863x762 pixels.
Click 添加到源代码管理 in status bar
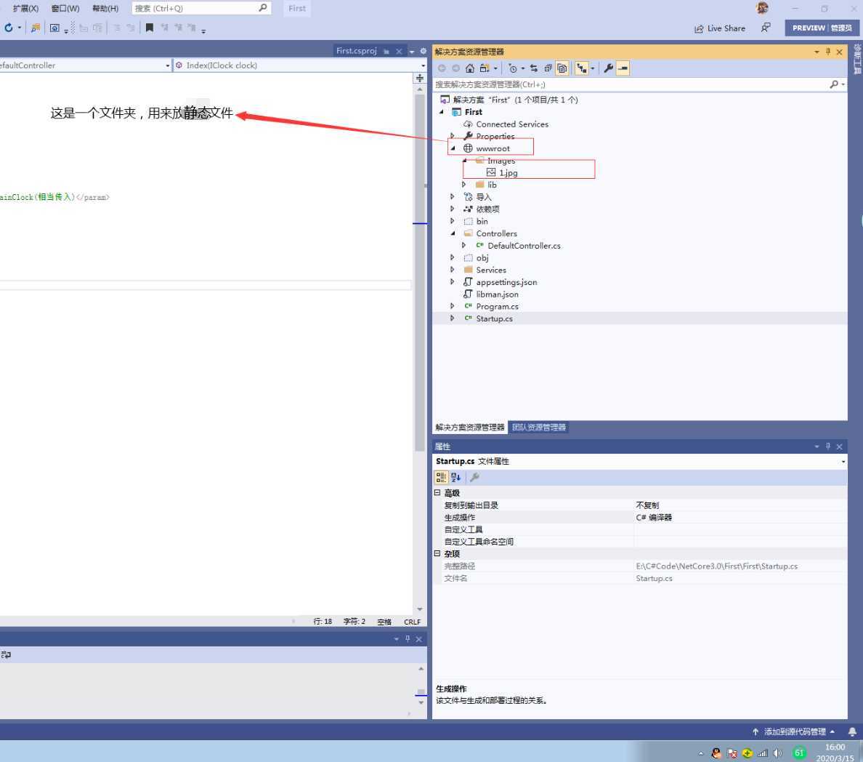(795, 731)
